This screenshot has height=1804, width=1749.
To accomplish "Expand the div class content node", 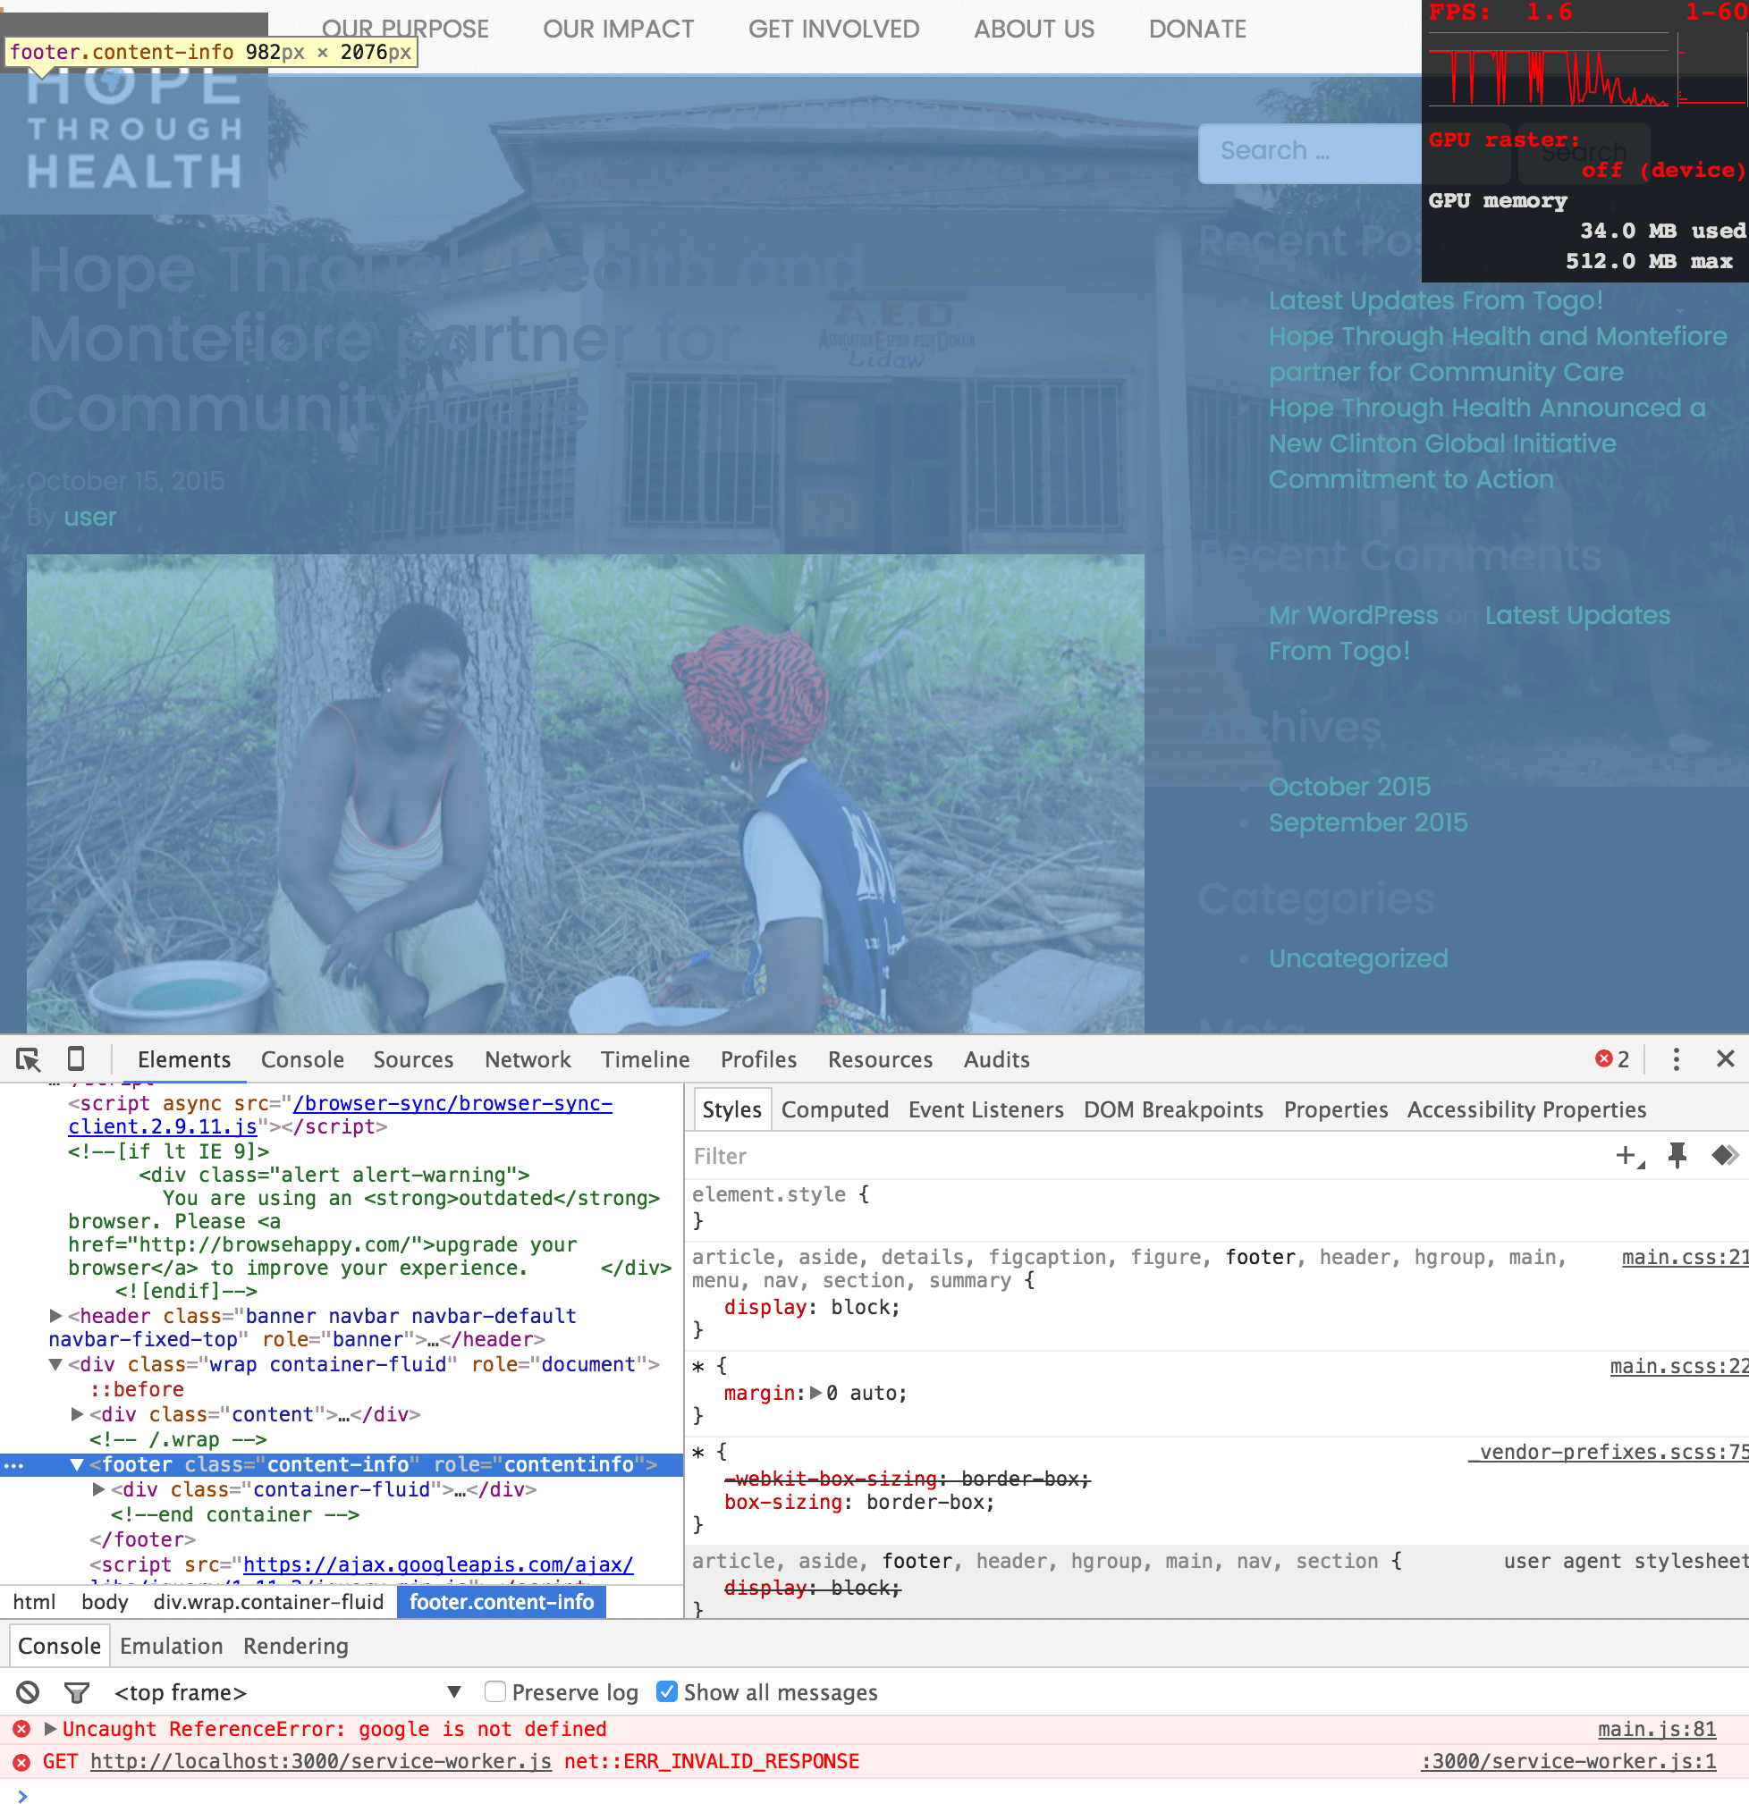I will pos(77,1414).
